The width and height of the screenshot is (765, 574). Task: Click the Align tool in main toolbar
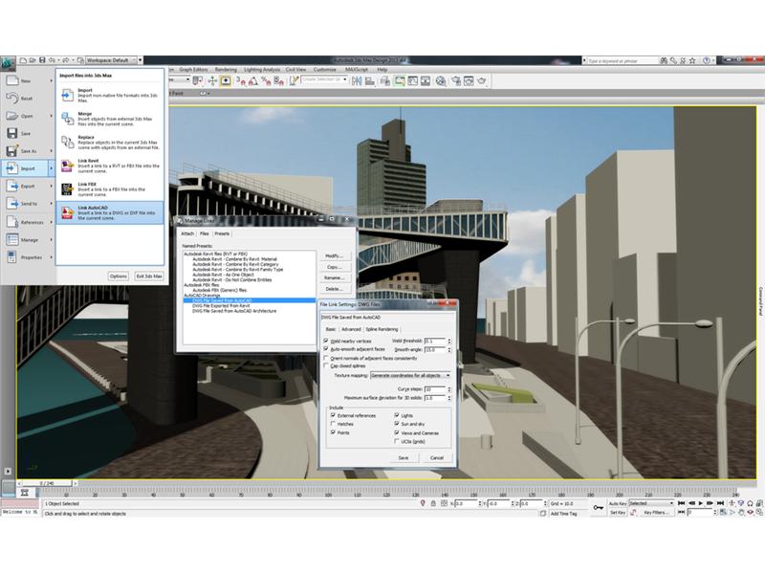tap(370, 81)
